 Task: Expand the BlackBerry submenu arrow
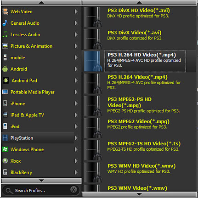pos(76,172)
